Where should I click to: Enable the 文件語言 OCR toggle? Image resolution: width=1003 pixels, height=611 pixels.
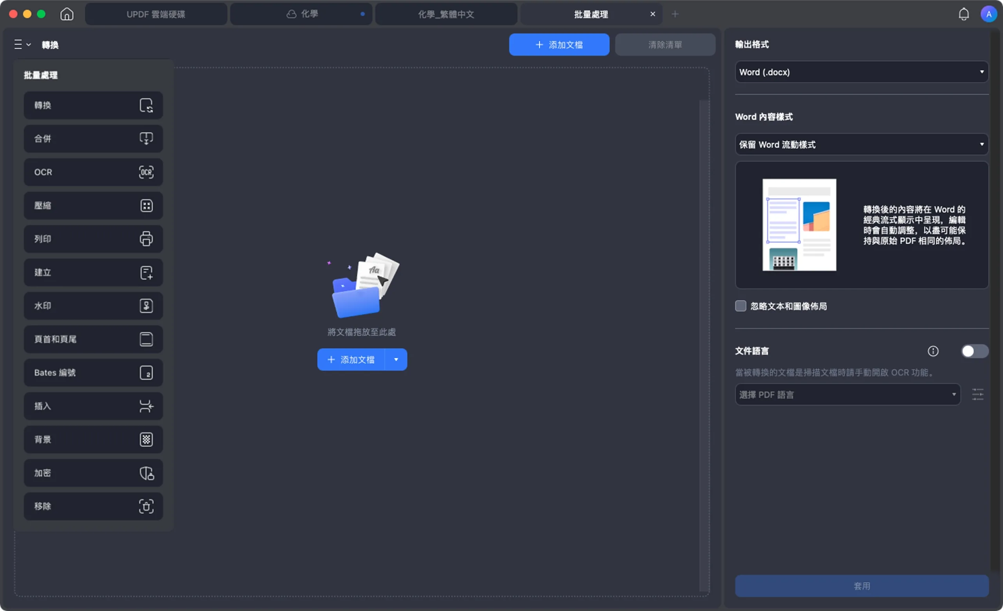click(x=974, y=351)
